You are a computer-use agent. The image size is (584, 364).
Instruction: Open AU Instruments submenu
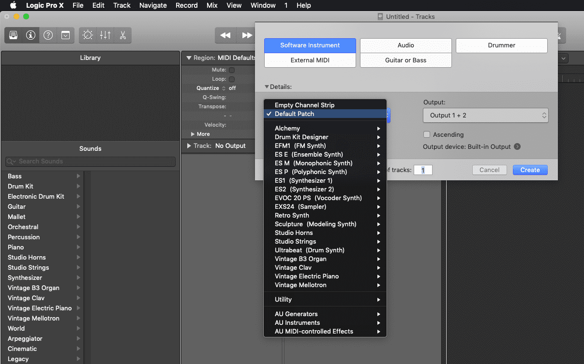click(325, 323)
